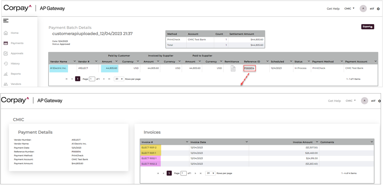Select the $26,460.00 invoice amount cell

click(x=284, y=153)
